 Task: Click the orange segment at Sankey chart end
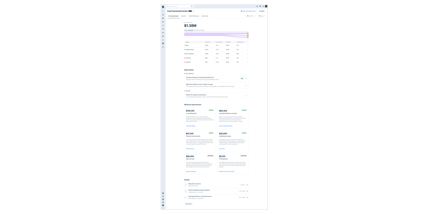248,33
